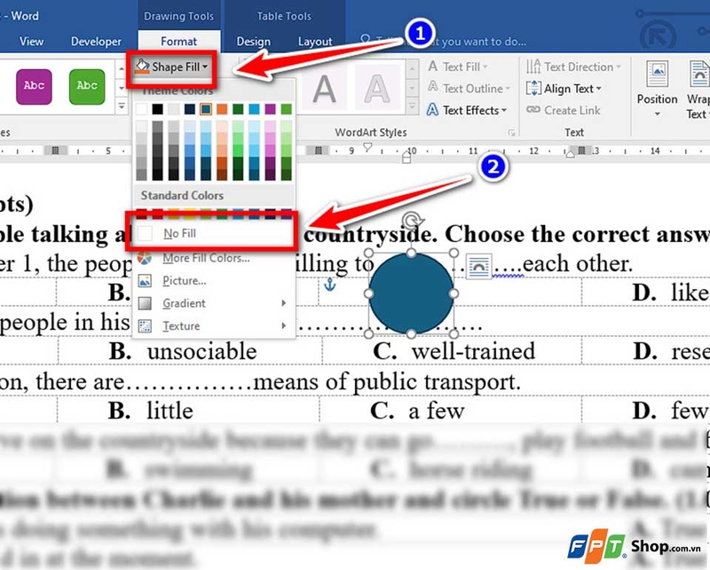Open the Position dropdown
Image resolution: width=710 pixels, height=570 pixels.
(x=657, y=90)
